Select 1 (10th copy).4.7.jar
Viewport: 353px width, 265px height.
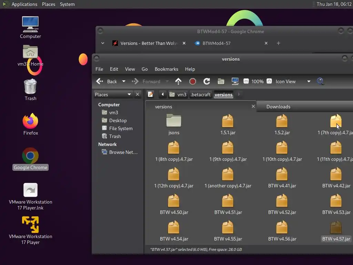(282, 151)
